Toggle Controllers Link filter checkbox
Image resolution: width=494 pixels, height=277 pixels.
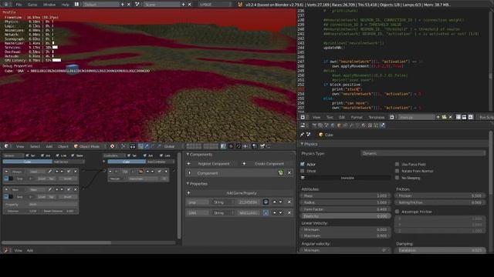(x=161, y=155)
